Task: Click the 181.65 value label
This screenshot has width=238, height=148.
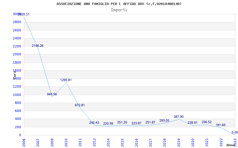Action: 221,125
